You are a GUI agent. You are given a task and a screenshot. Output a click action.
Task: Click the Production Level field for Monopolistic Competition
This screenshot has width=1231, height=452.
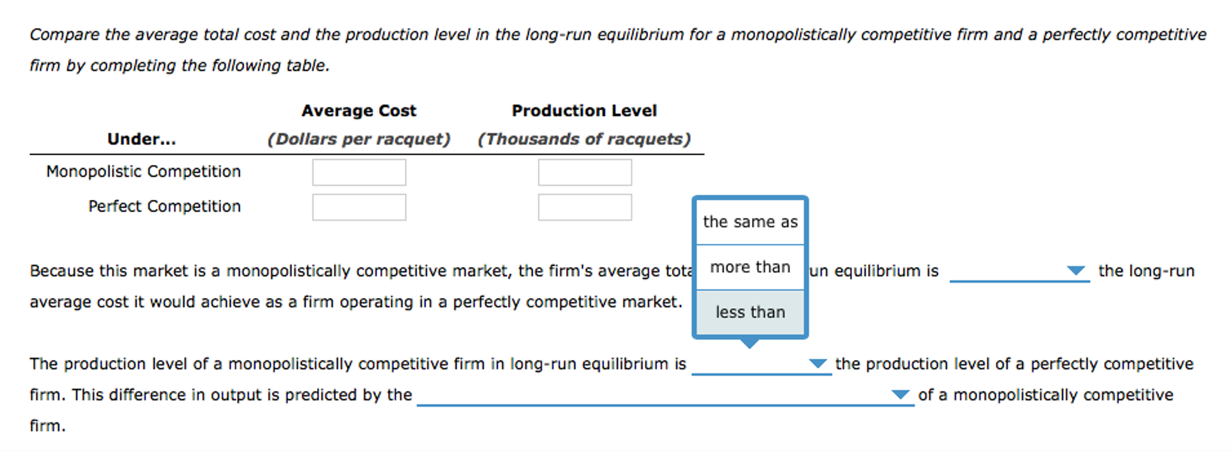(x=584, y=172)
